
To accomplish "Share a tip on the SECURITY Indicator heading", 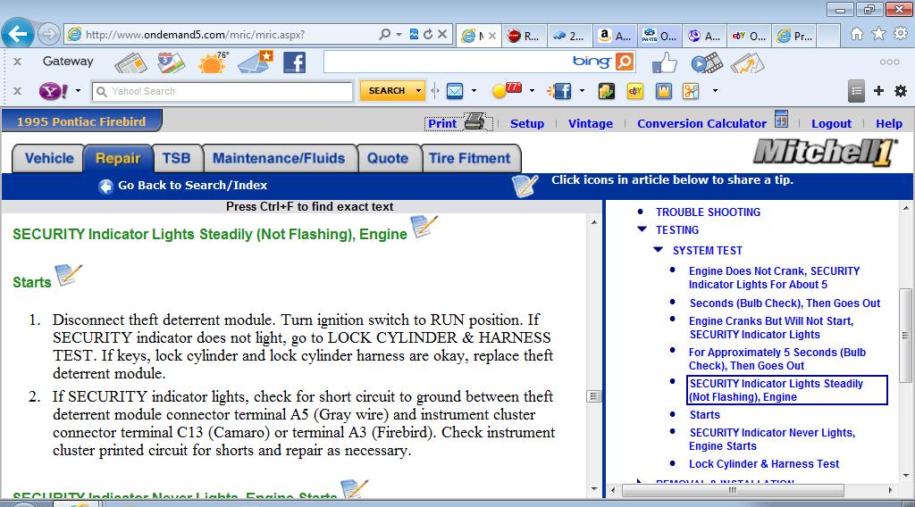I will (424, 226).
